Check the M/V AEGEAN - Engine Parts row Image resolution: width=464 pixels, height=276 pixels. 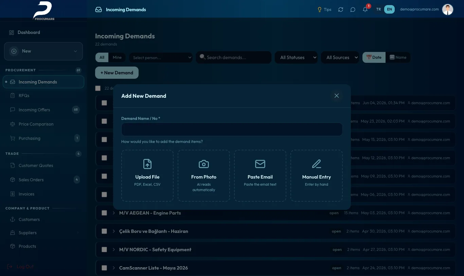[x=104, y=213]
